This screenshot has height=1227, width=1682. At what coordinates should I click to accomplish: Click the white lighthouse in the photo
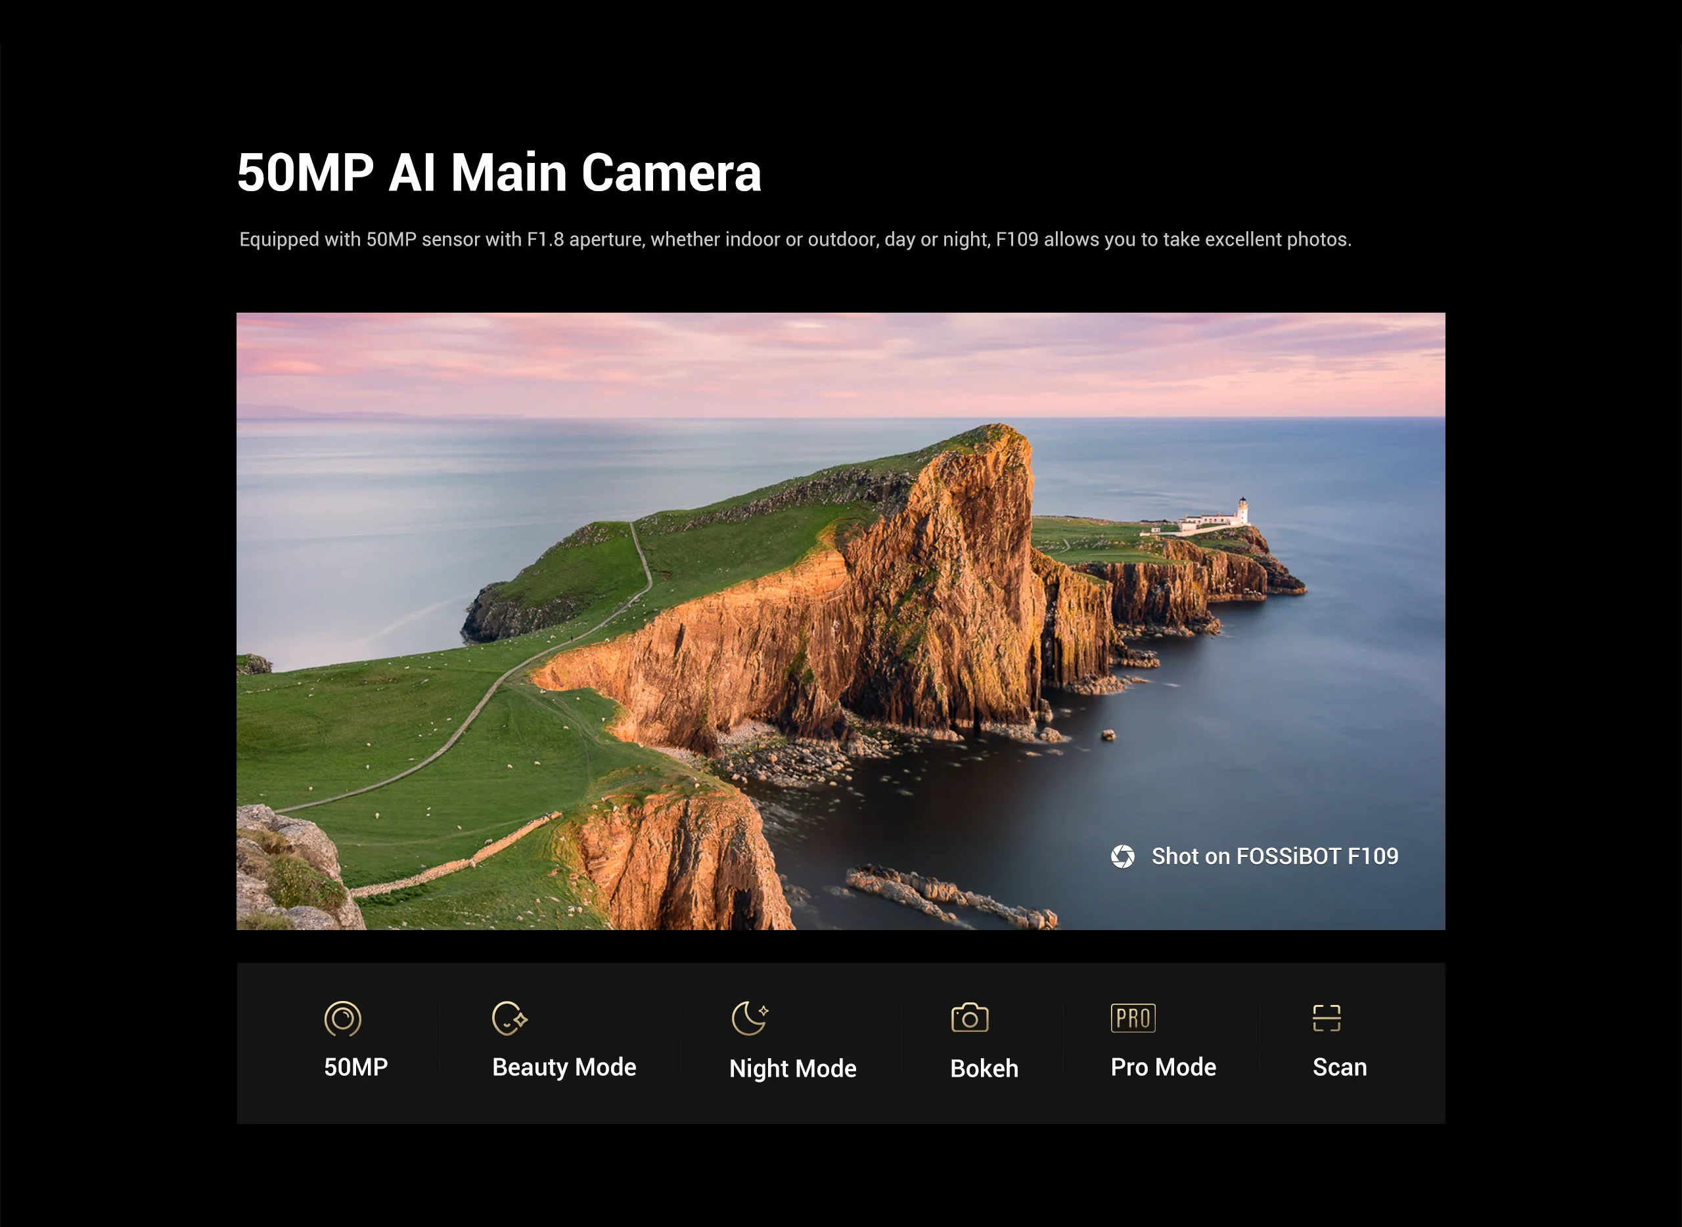pos(1242,511)
